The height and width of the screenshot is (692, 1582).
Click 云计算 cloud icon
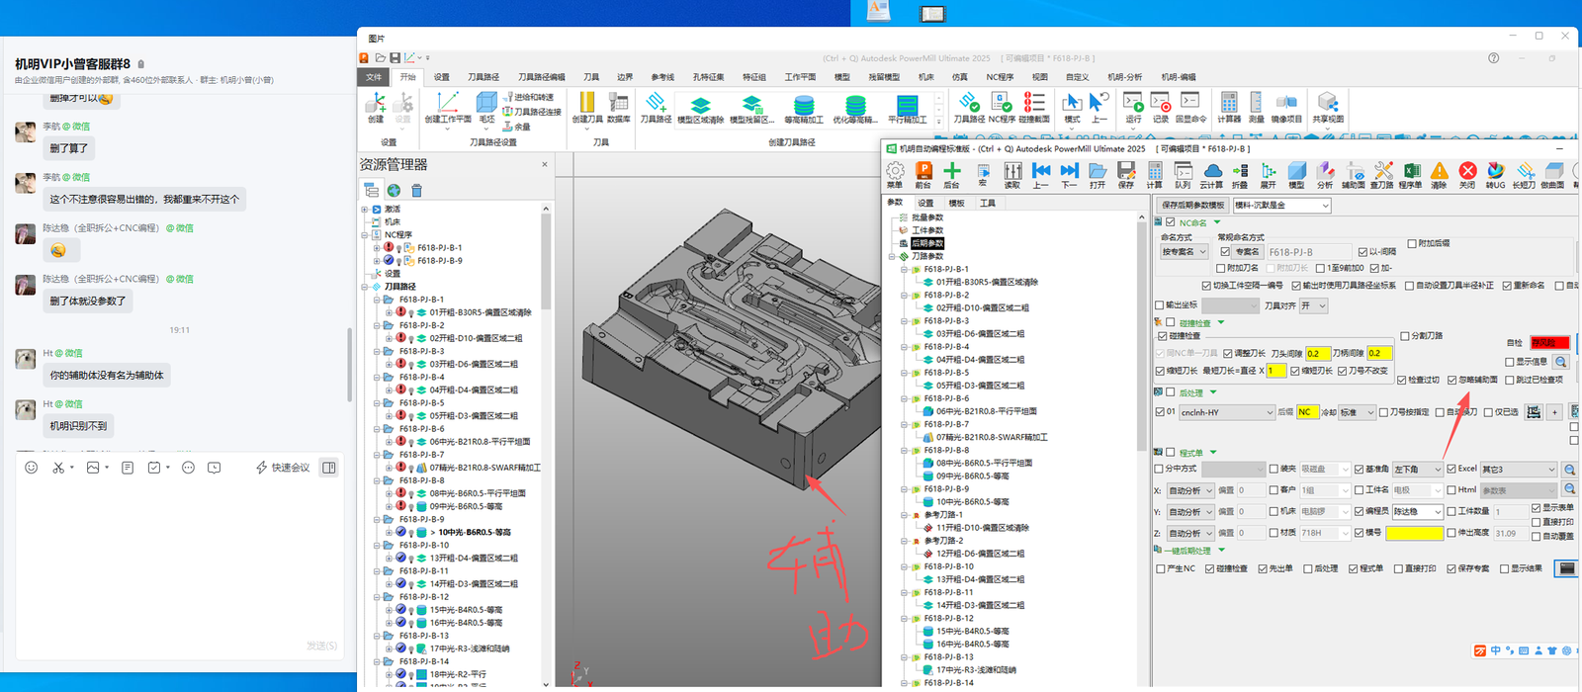[1212, 171]
